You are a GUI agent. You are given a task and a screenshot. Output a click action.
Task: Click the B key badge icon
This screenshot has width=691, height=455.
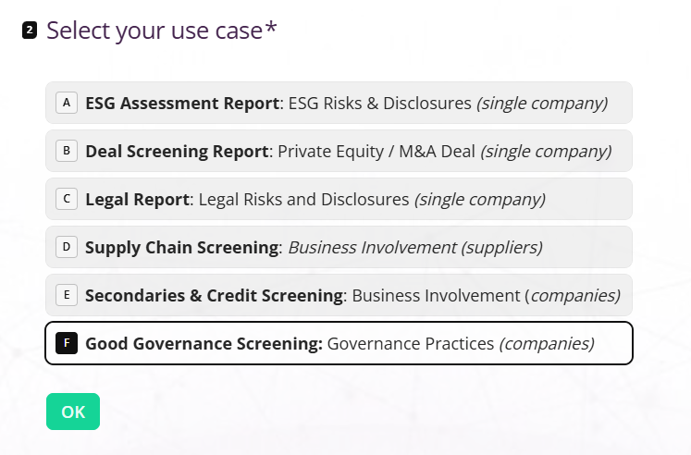point(67,151)
